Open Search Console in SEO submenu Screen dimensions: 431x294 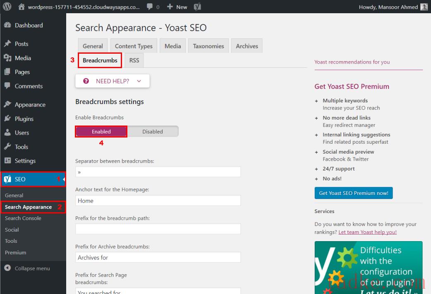(23, 218)
